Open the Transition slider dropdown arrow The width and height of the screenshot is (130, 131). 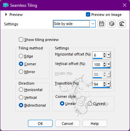point(108,84)
